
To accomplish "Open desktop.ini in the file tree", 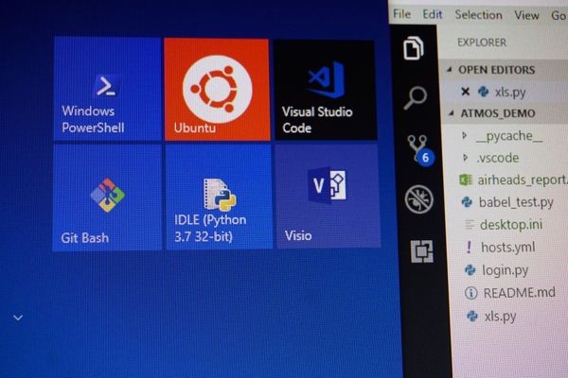I will pyautogui.click(x=511, y=225).
